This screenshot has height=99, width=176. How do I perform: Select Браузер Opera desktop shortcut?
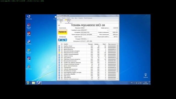(x=29, y=26)
